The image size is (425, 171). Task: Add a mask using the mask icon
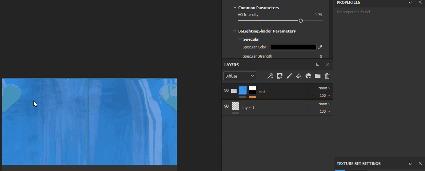click(x=280, y=76)
